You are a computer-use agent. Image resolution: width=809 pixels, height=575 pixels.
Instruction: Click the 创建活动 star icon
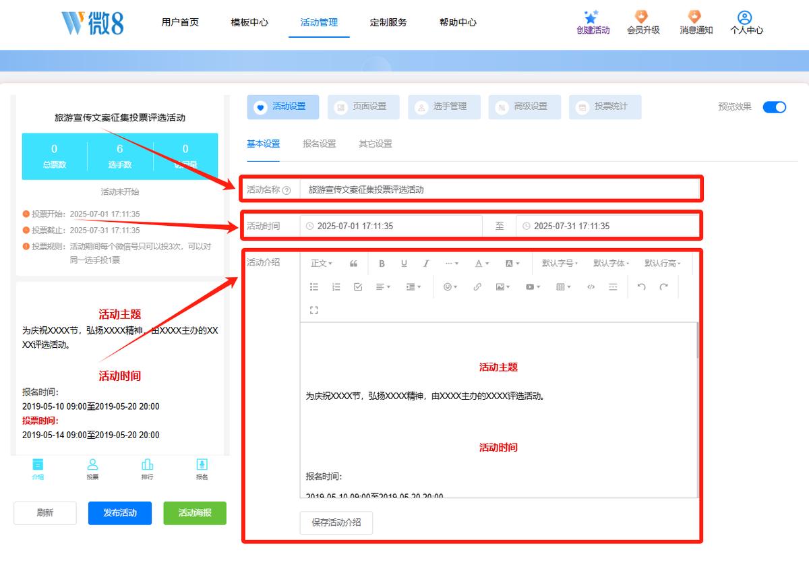(x=591, y=17)
